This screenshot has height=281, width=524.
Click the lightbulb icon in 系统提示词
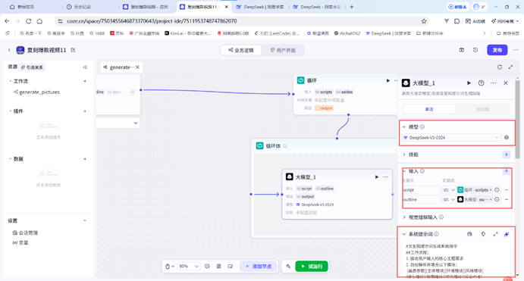coord(483,234)
